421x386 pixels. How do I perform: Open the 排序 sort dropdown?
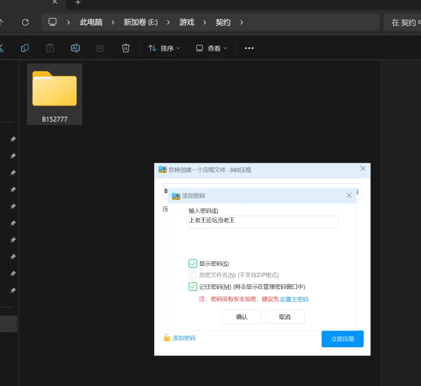point(164,48)
